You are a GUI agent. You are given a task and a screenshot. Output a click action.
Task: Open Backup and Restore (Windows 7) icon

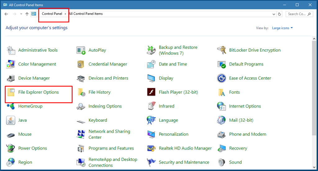click(151, 50)
